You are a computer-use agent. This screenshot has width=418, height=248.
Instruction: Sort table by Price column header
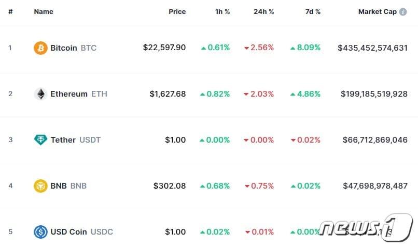pyautogui.click(x=177, y=12)
